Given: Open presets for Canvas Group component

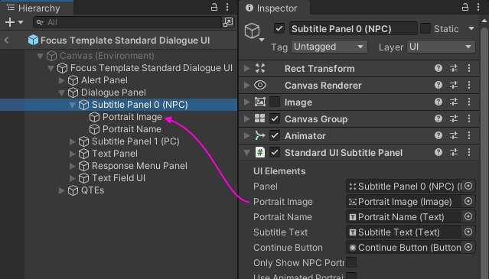Looking at the screenshot, I should click(x=454, y=118).
